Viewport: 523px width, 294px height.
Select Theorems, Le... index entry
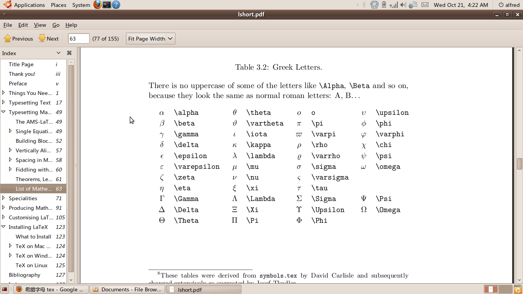[x=33, y=179]
